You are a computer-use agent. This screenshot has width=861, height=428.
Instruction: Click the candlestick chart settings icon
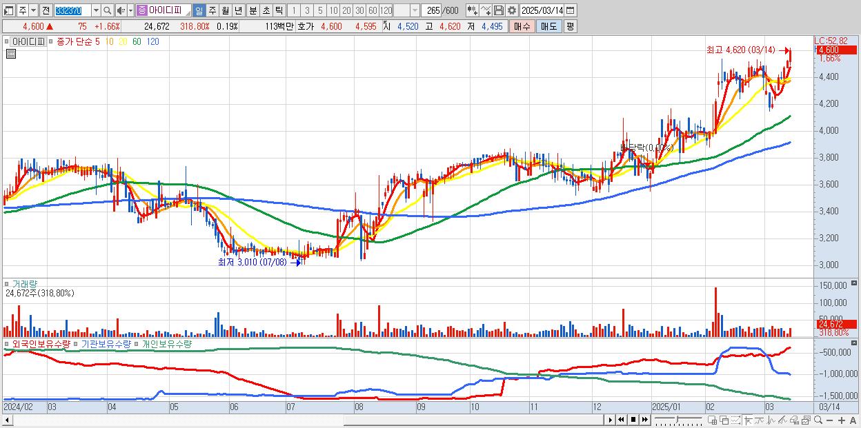(x=473, y=10)
